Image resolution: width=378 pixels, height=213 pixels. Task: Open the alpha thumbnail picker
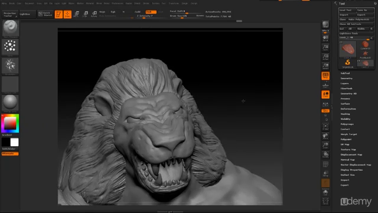point(10,66)
